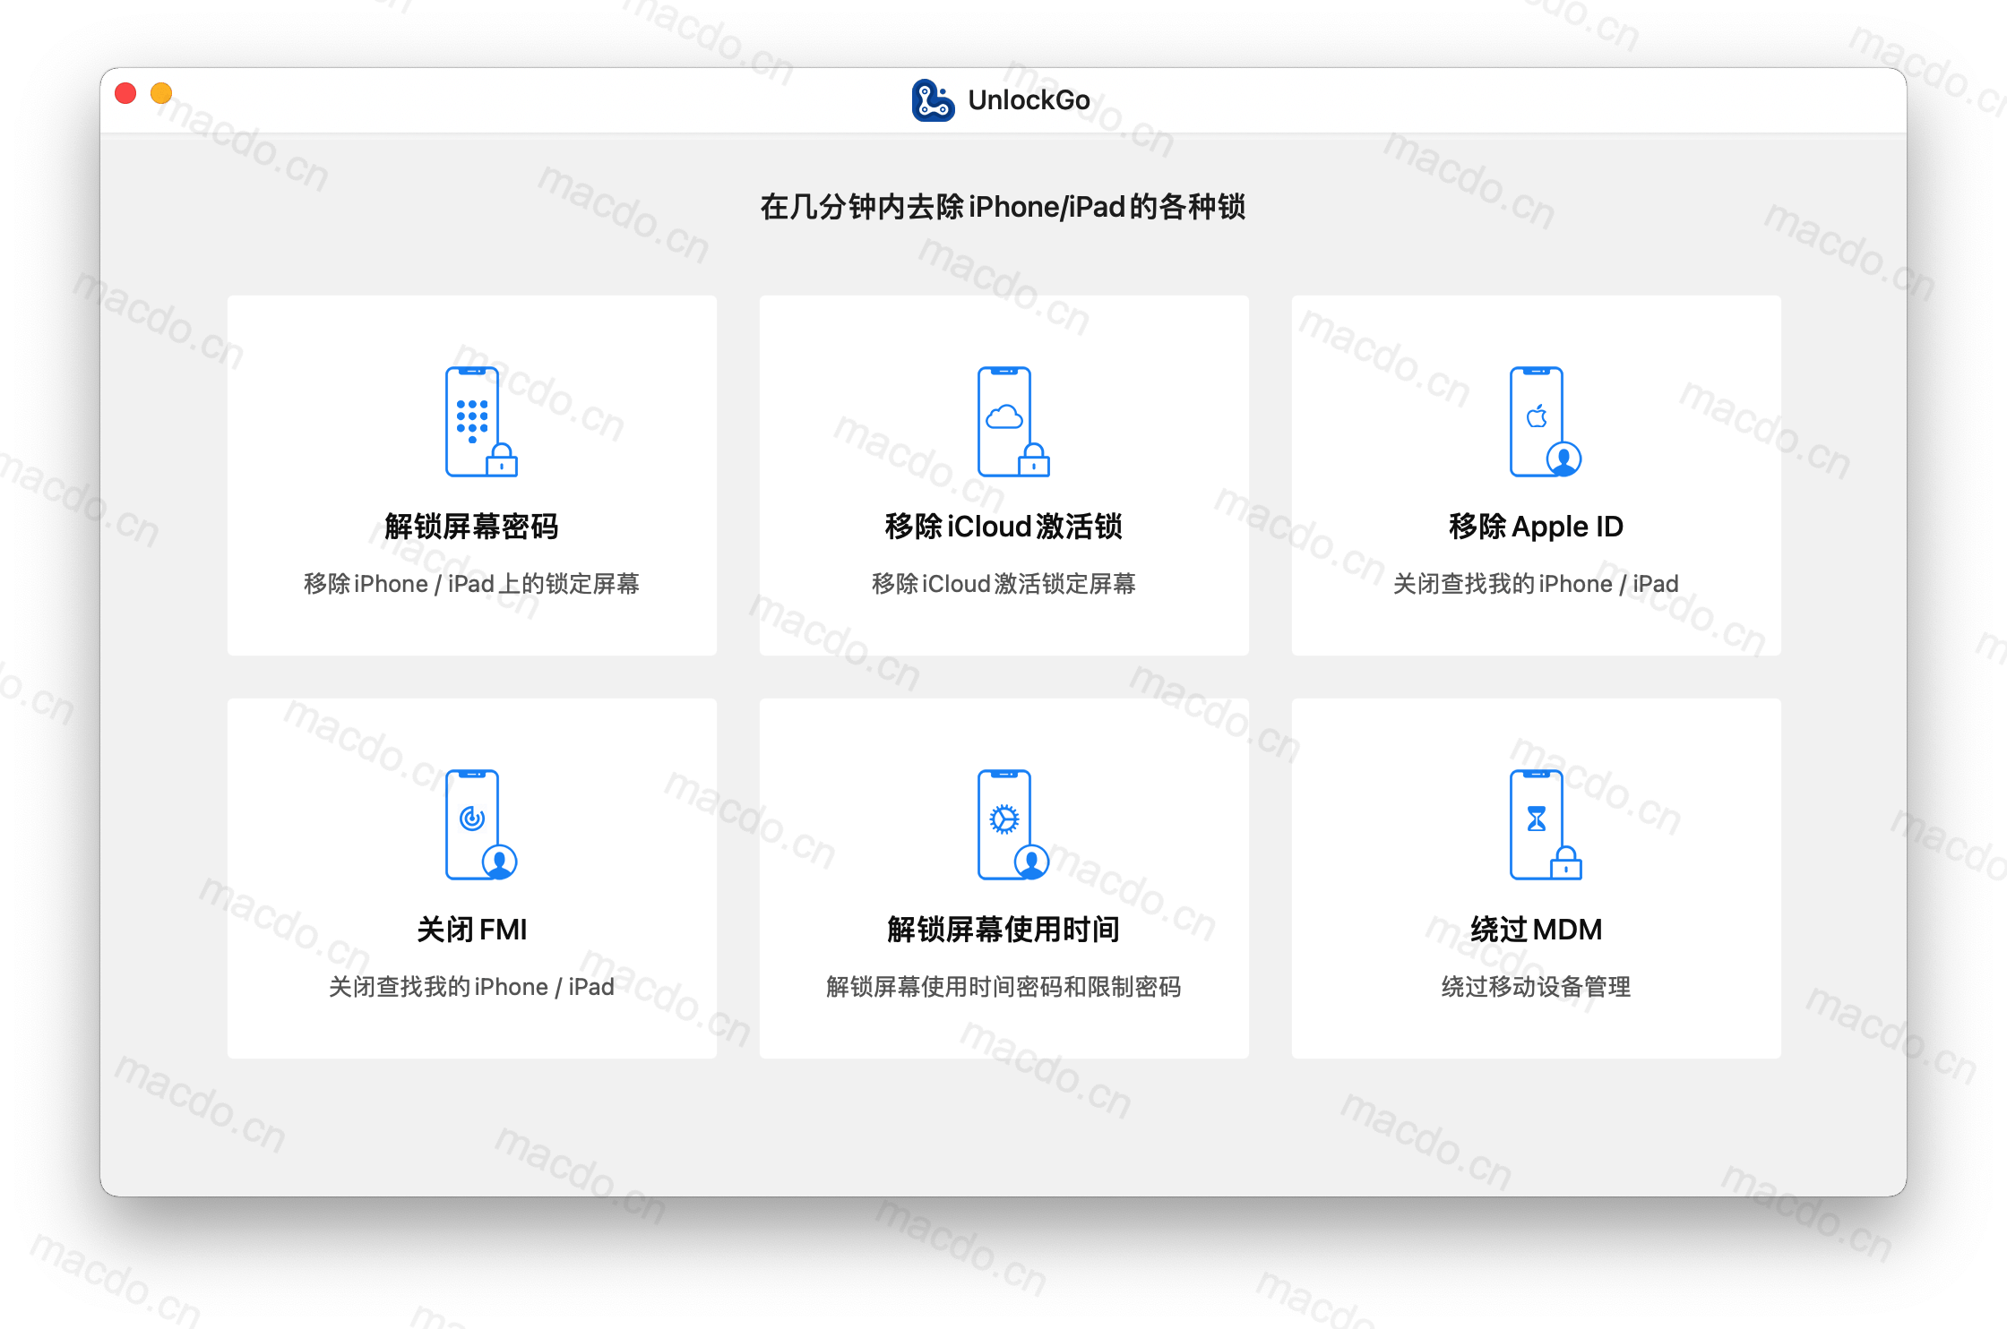
Task: Click the UnlockGo title text
Action: (x=1029, y=100)
